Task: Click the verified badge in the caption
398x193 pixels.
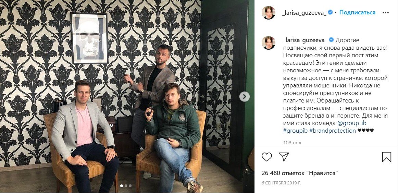Action: tap(331, 40)
